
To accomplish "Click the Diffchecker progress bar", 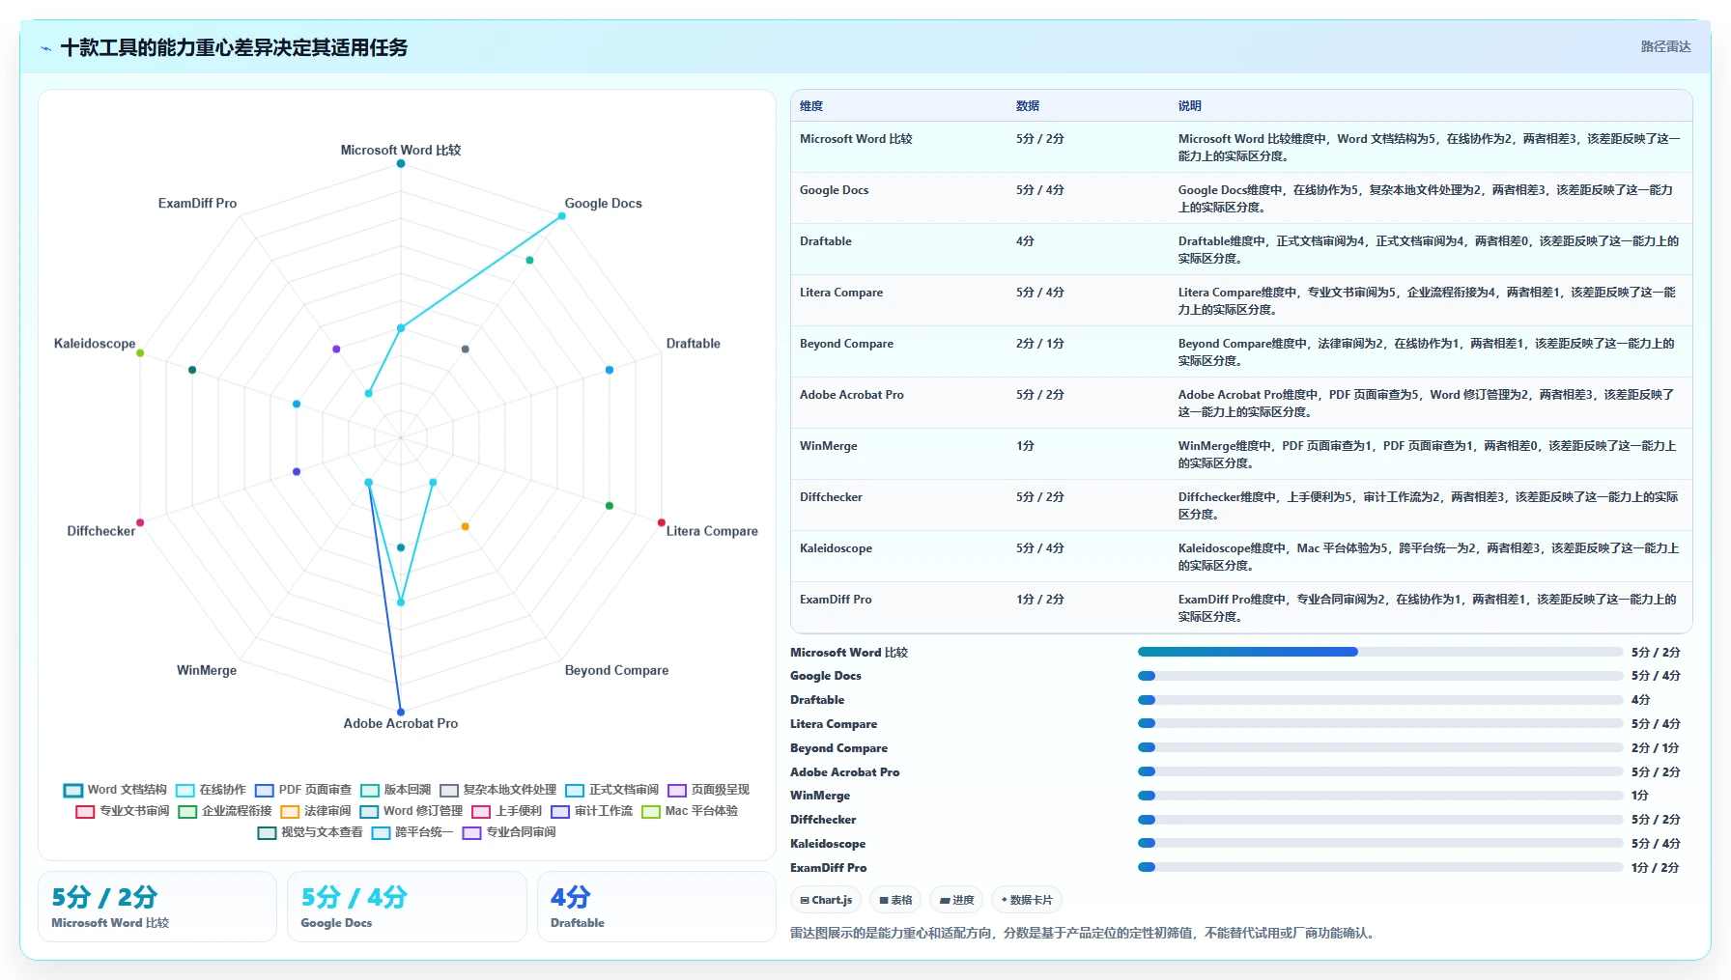I will pyautogui.click(x=1380, y=820).
